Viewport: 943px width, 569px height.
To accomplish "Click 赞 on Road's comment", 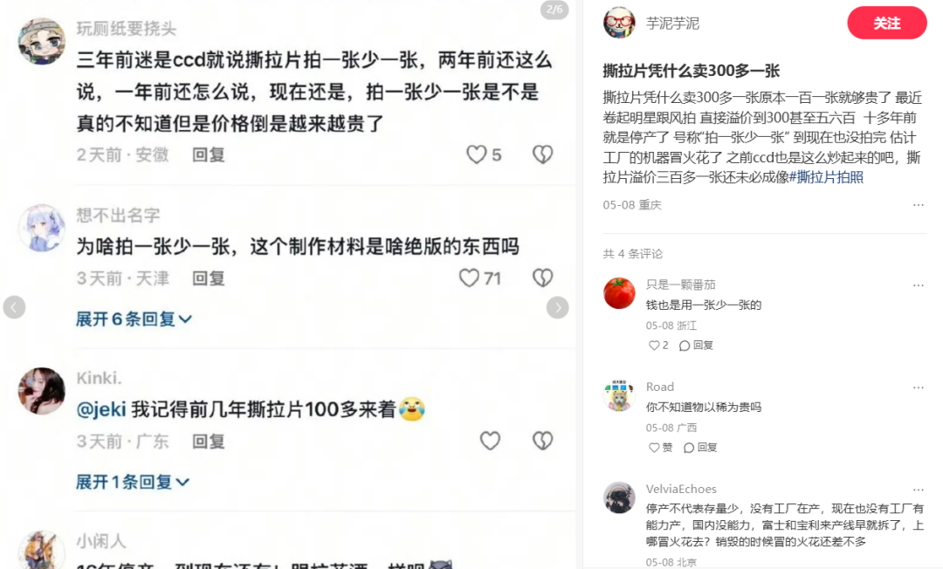I will [660, 448].
